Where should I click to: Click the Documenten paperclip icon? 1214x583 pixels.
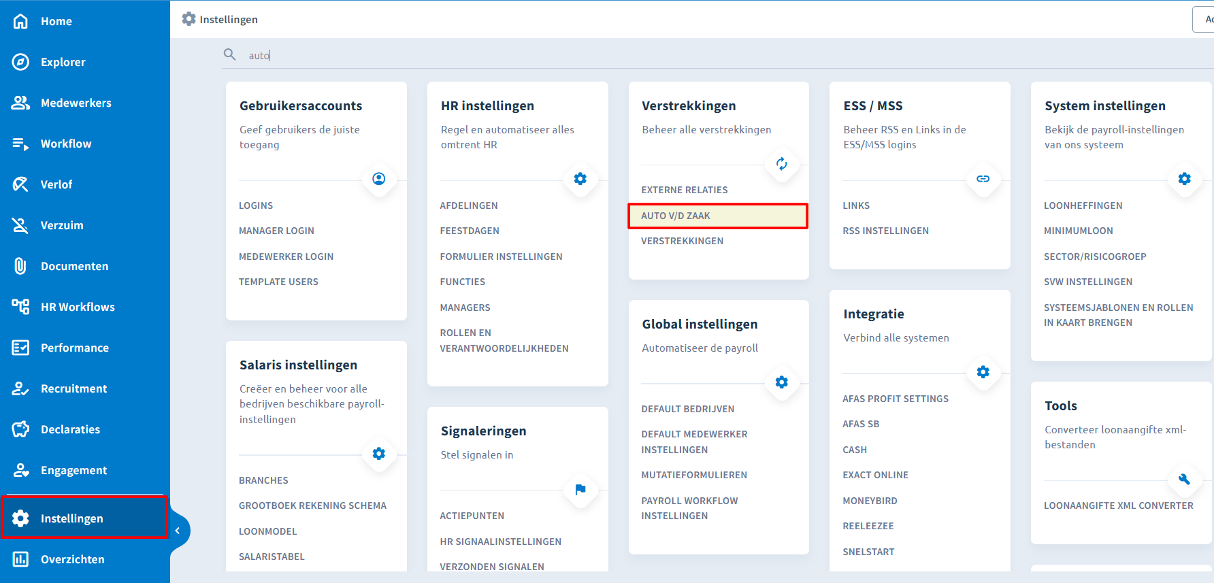pos(20,266)
